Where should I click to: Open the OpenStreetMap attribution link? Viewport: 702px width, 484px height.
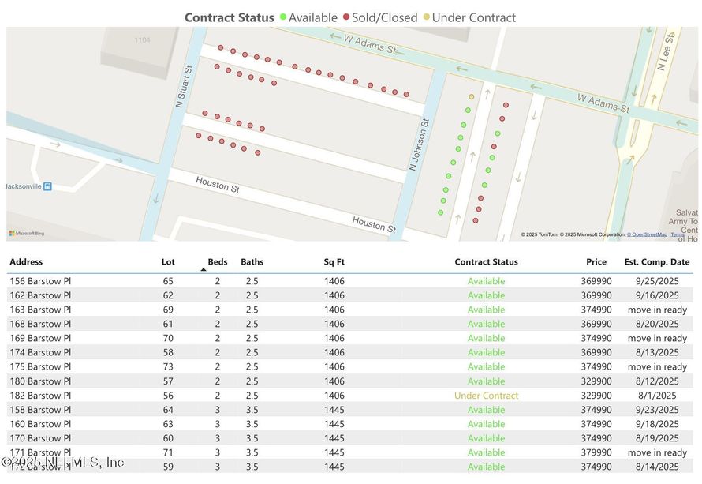647,234
